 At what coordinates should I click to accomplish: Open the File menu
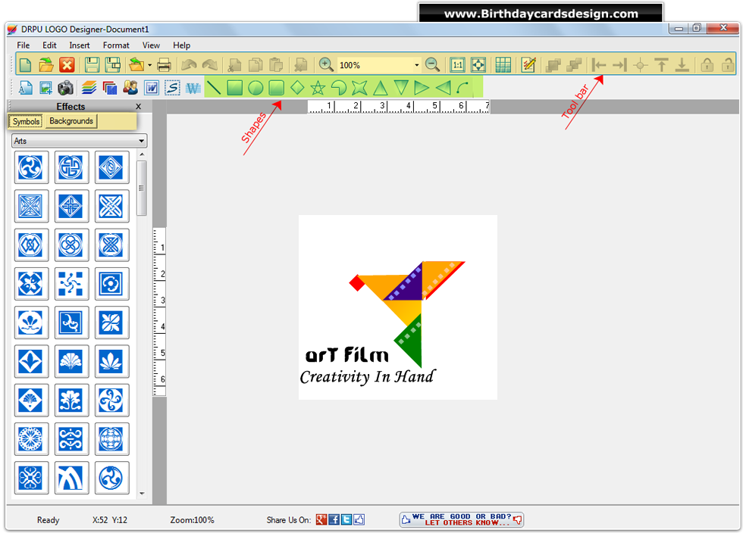click(24, 45)
